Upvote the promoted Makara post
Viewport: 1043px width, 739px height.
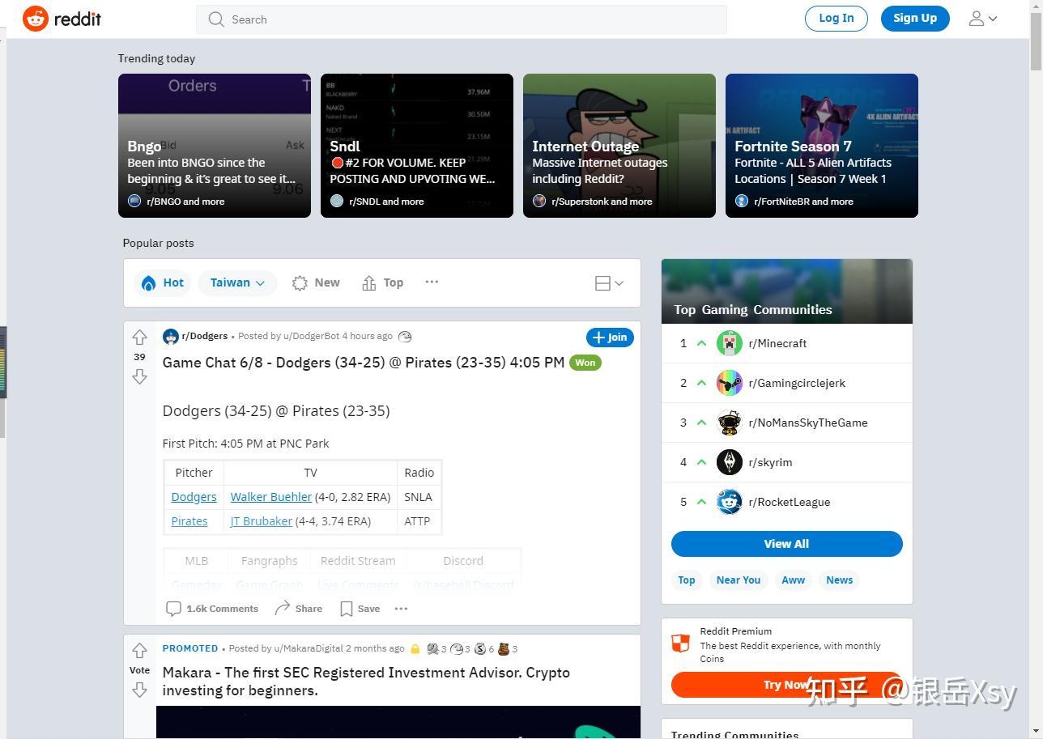[x=139, y=651]
